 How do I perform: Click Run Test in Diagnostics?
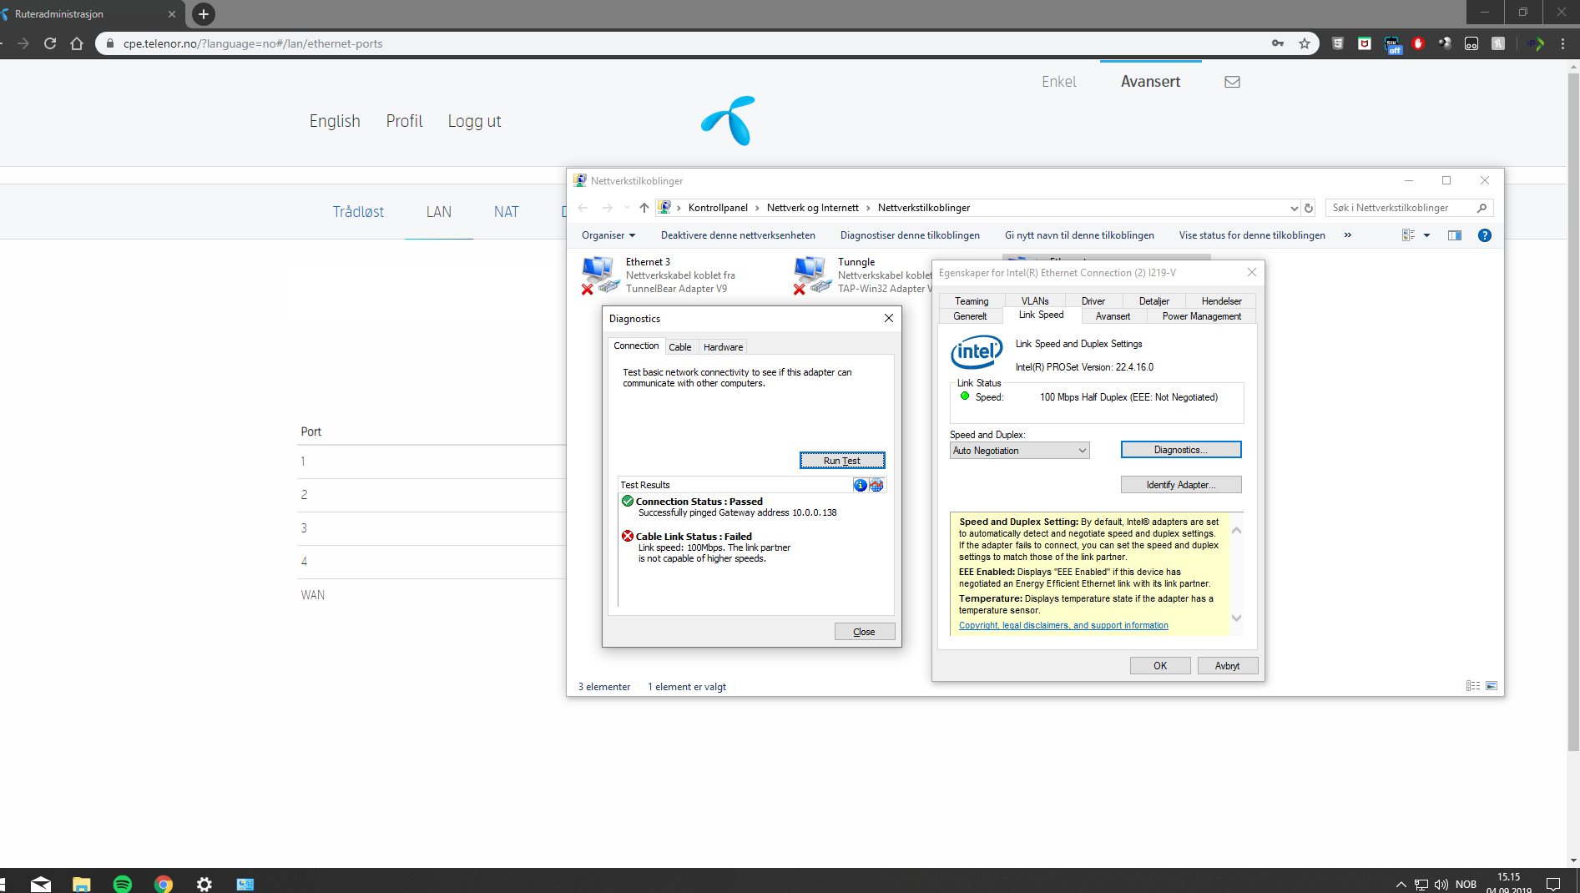coord(842,461)
